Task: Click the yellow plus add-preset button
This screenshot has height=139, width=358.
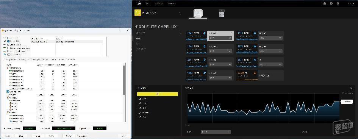Action: pos(158,94)
